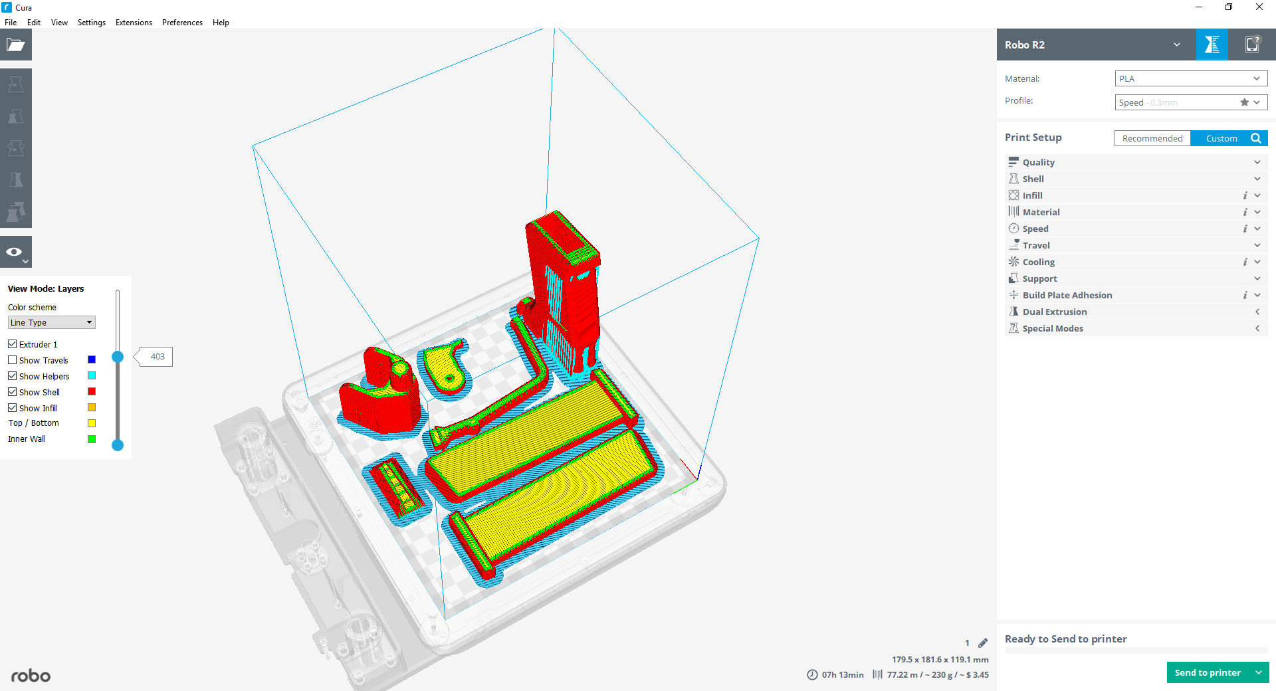Image resolution: width=1276 pixels, height=691 pixels.
Task: Click the green Inner Wall color swatch
Action: (x=92, y=439)
